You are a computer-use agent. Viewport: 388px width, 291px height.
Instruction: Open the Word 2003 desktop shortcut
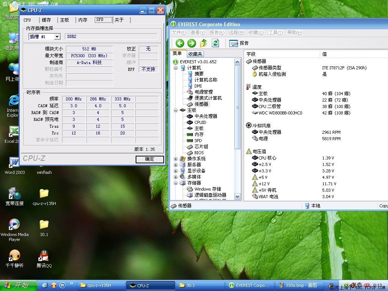15,166
